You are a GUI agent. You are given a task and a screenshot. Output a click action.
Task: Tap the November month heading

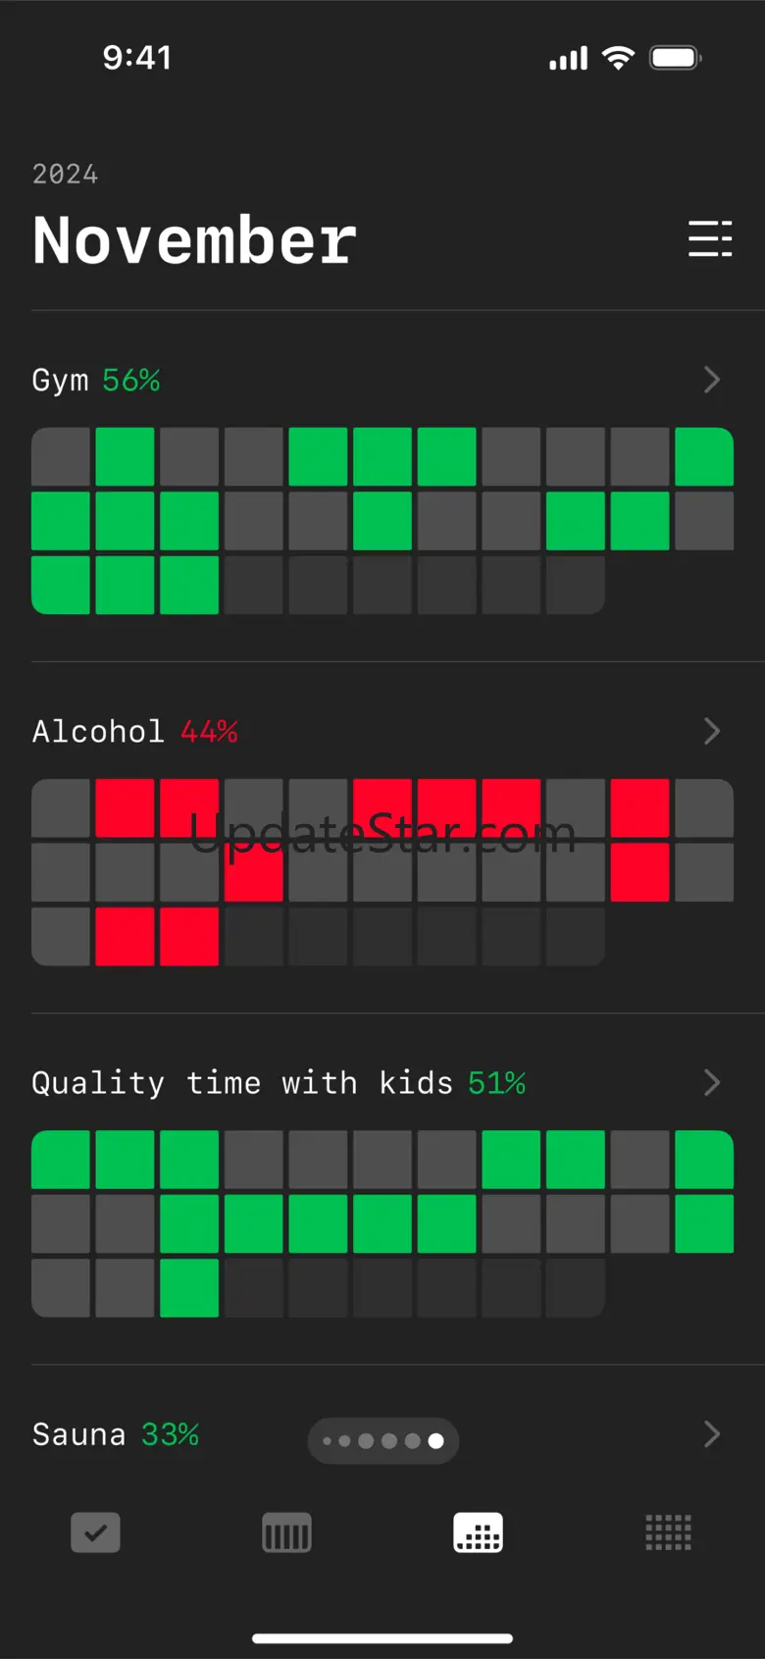(x=194, y=240)
